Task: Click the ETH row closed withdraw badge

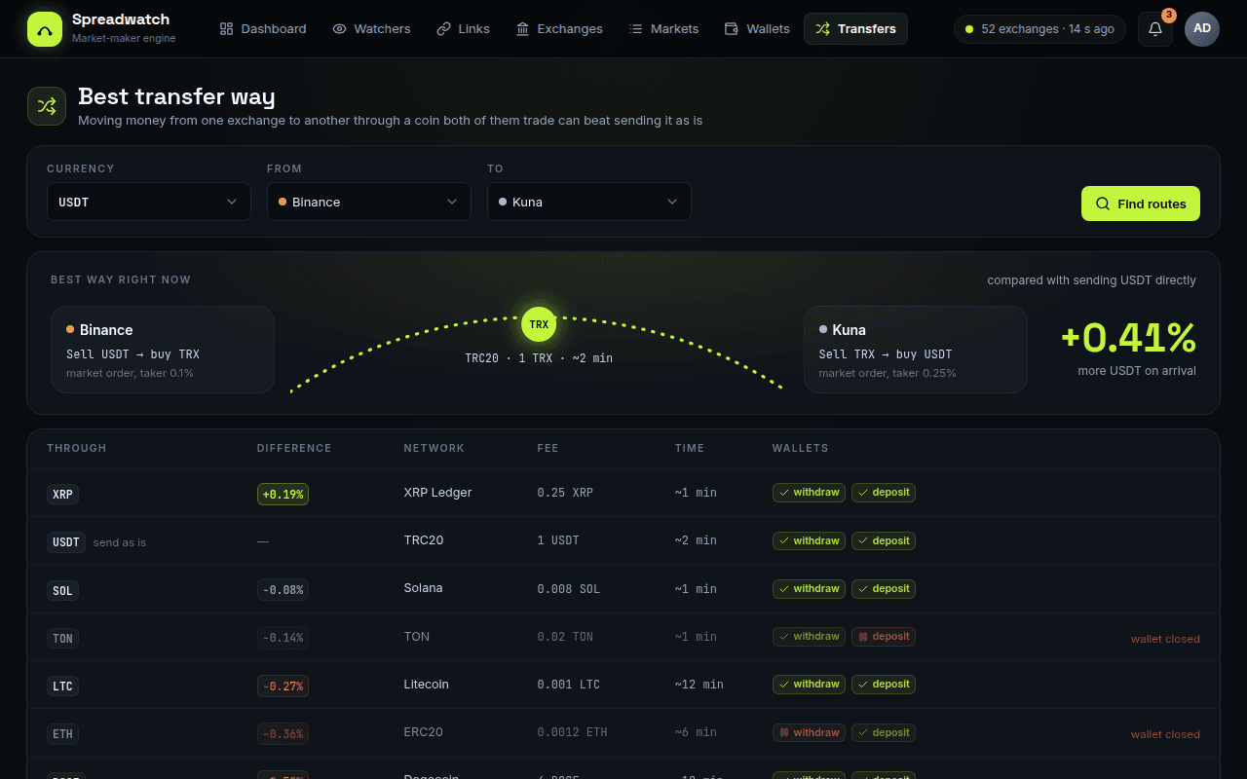Action: click(810, 732)
